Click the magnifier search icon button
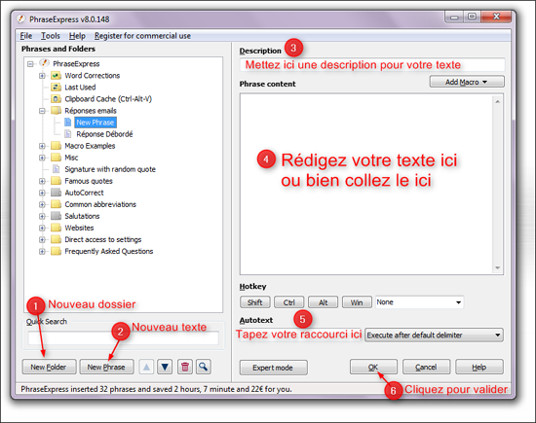The image size is (536, 423). point(204,367)
